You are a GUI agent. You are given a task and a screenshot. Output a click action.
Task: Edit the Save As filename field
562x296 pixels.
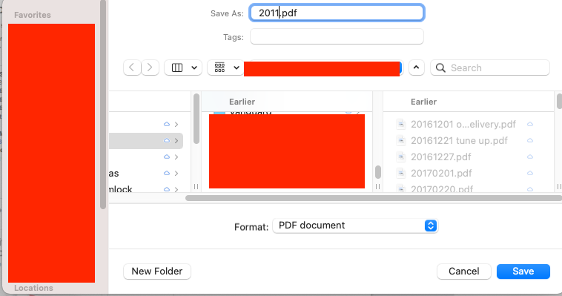pos(337,13)
